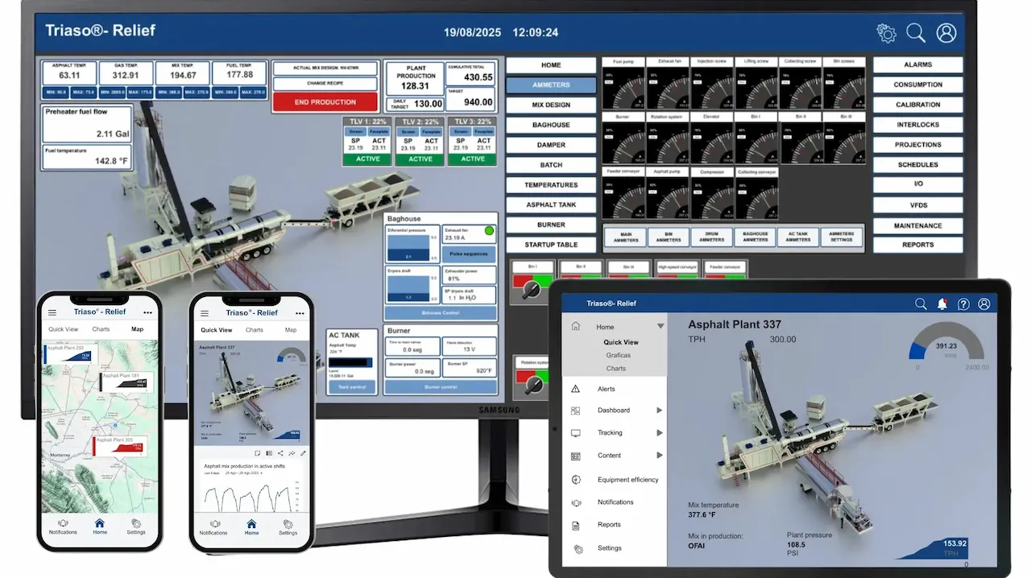Click the search magnifier in monitor header
Viewport: 1031px width, 578px height.
(916, 33)
